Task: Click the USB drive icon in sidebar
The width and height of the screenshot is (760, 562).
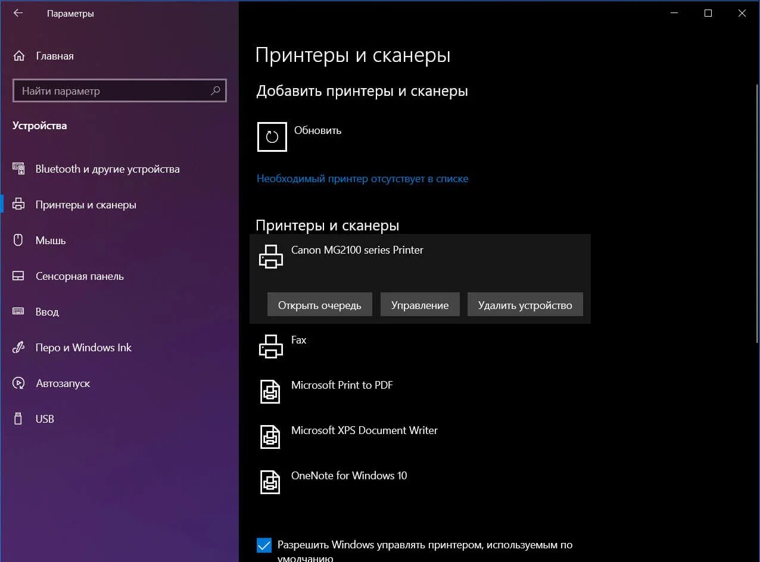Action: click(x=18, y=419)
